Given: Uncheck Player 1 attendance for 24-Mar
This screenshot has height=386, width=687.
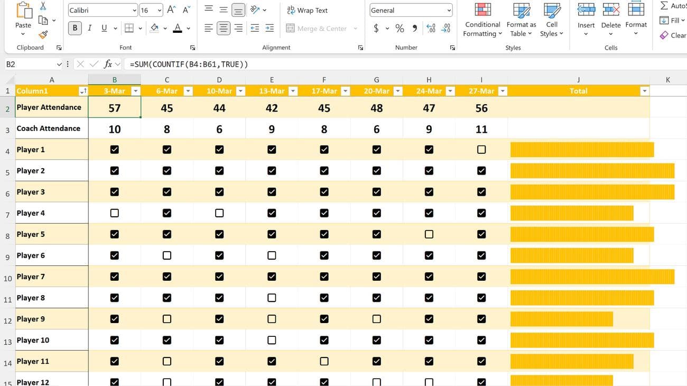Looking at the screenshot, I should coord(429,149).
